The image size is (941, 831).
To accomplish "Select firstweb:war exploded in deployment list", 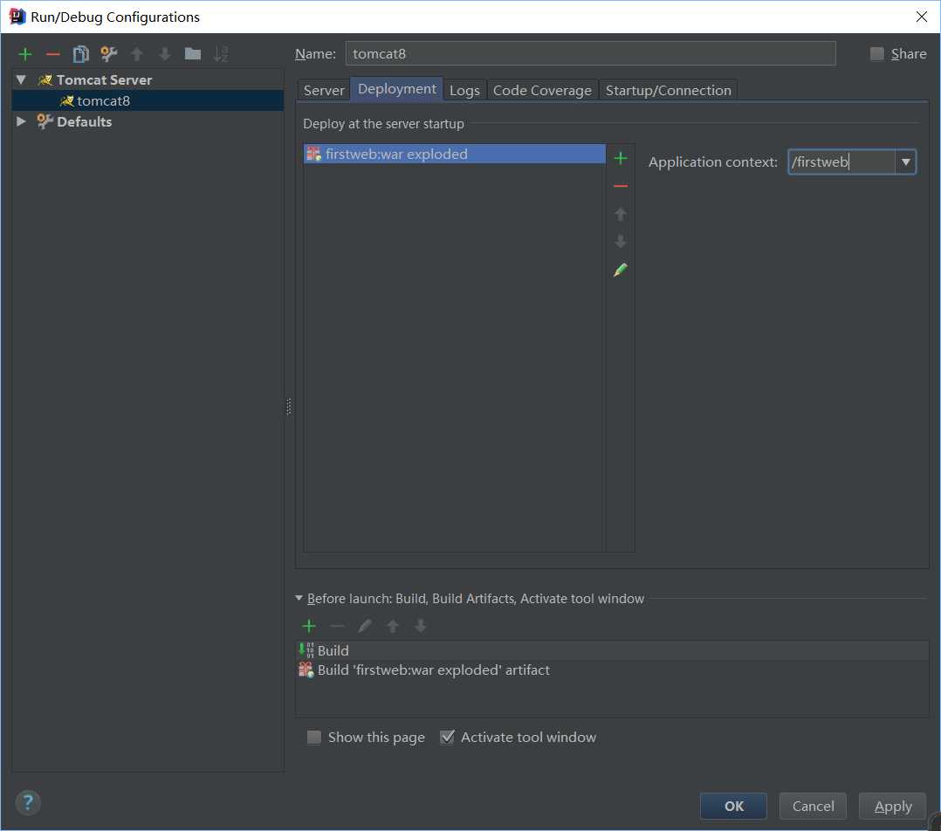I will (x=454, y=154).
